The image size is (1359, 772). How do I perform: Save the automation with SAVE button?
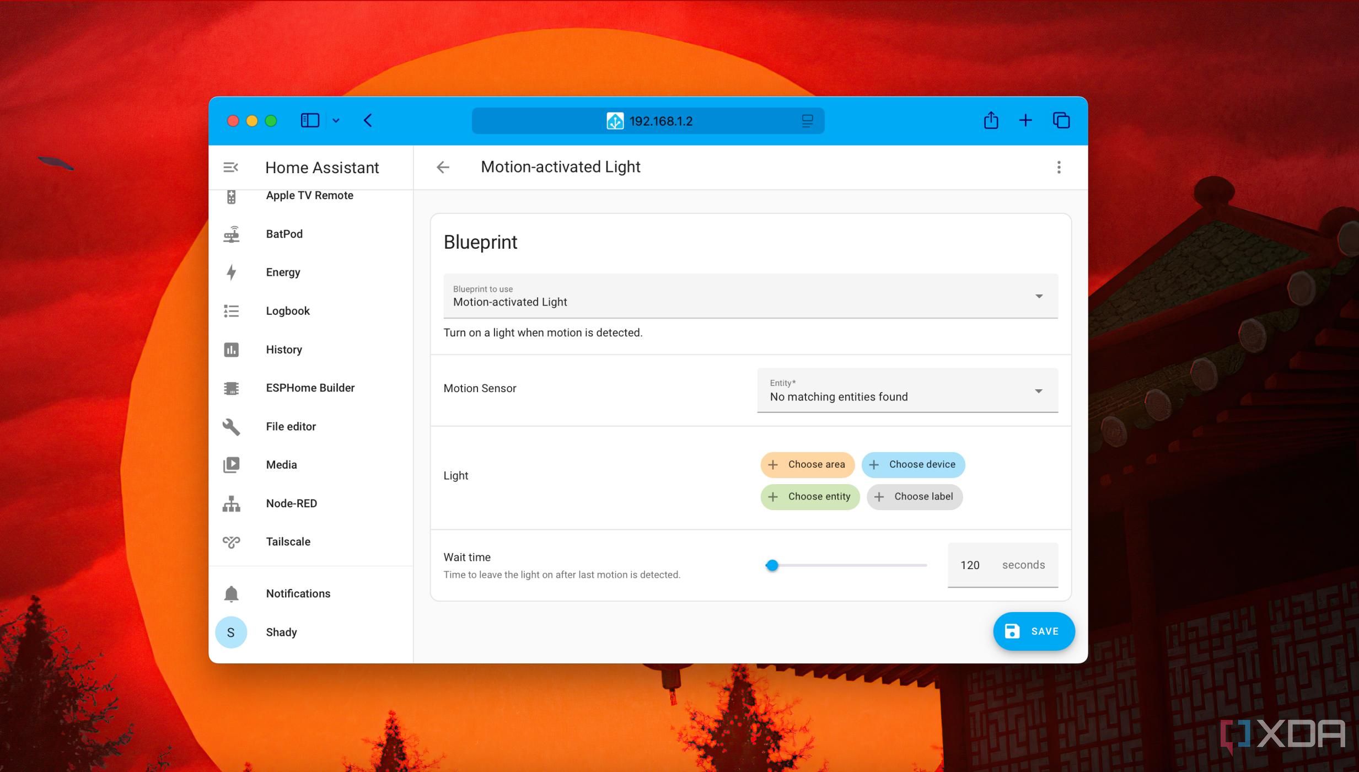1034,631
